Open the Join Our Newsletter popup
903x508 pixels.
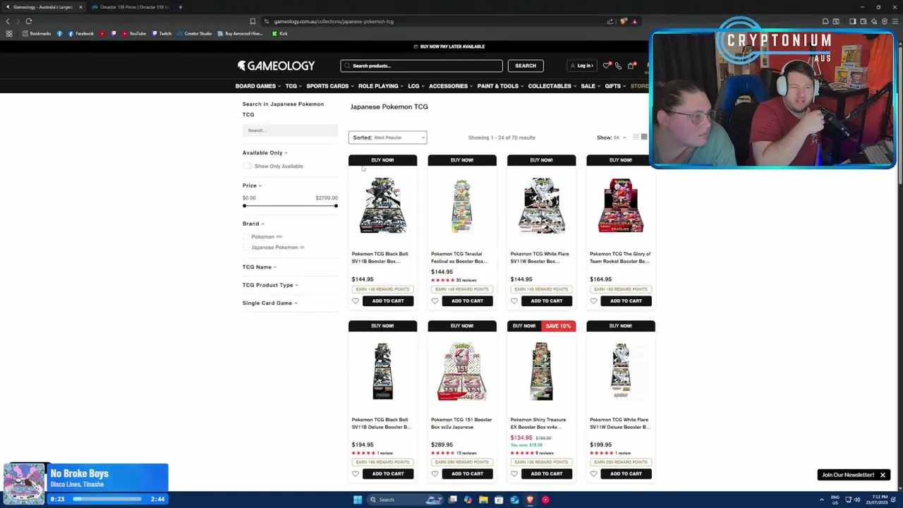pos(848,475)
